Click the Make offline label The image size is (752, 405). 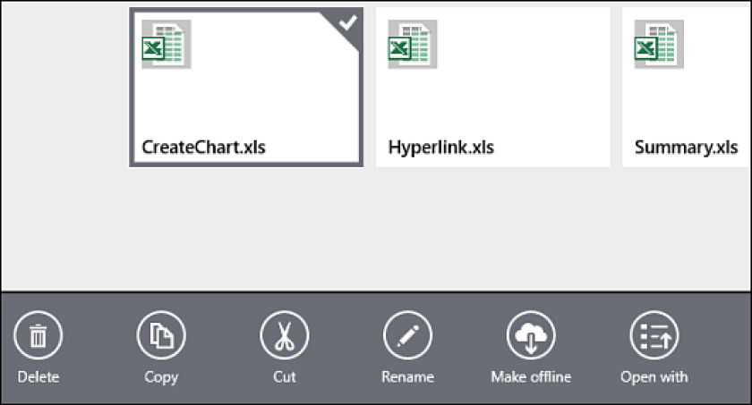(x=531, y=376)
